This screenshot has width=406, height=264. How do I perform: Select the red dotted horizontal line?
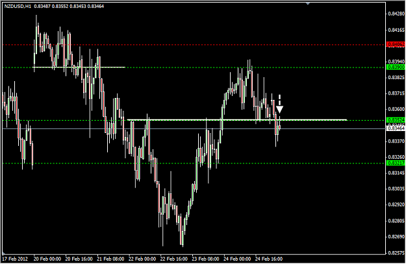[x=194, y=45]
